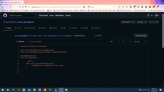Image resolution: width=164 pixels, height=92 pixels.
Task: Open Mail app from taskbar
Action: 29,90
